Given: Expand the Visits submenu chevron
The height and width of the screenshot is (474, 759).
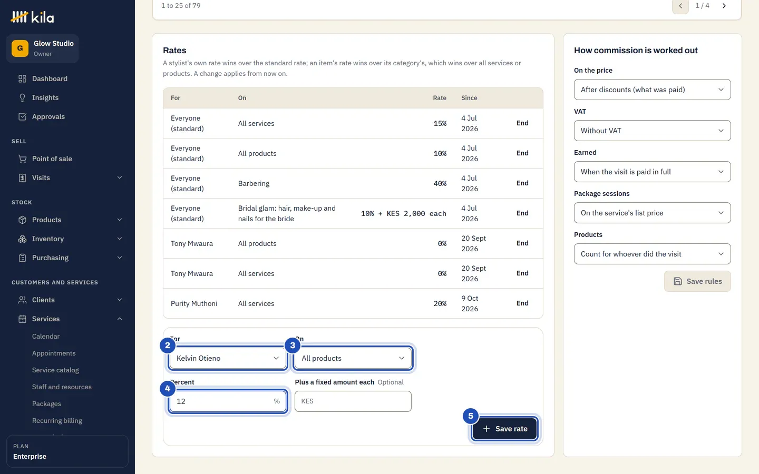Looking at the screenshot, I should point(120,178).
